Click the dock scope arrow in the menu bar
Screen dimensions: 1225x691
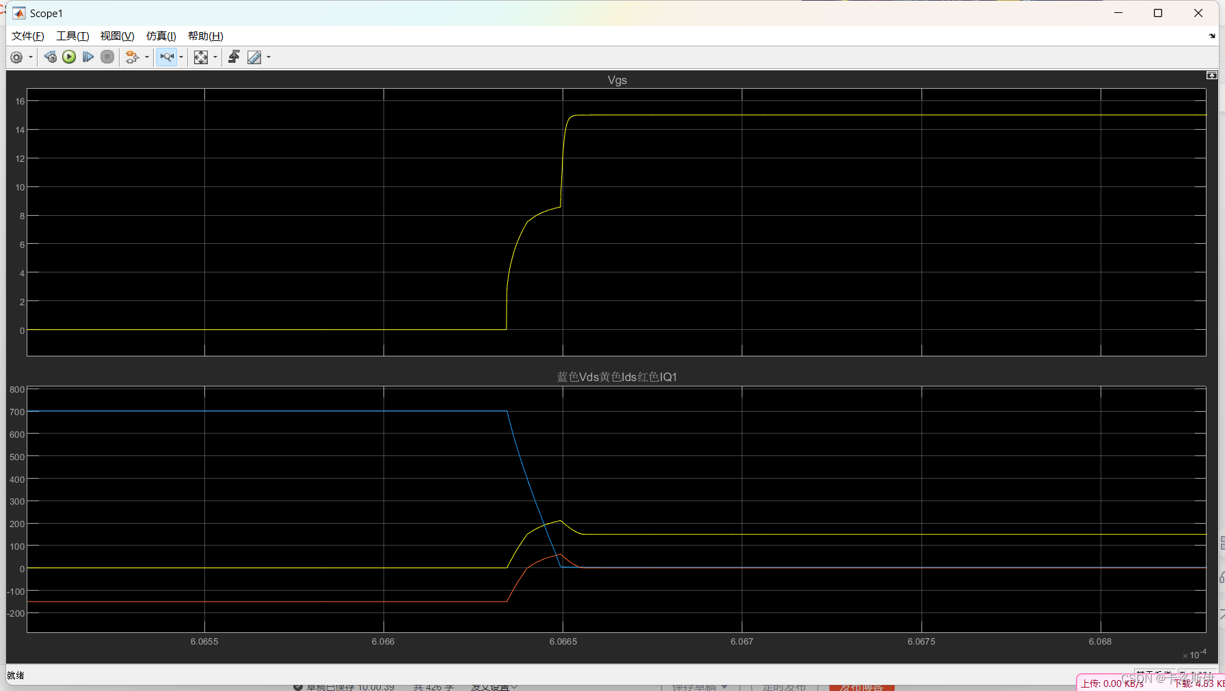1212,36
